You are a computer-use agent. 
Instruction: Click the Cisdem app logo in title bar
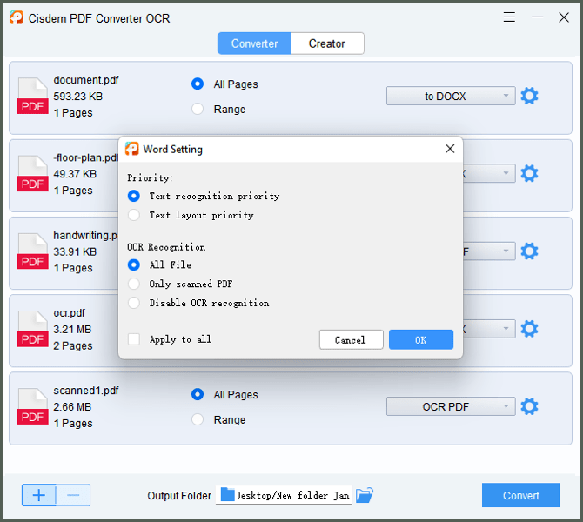pos(17,17)
